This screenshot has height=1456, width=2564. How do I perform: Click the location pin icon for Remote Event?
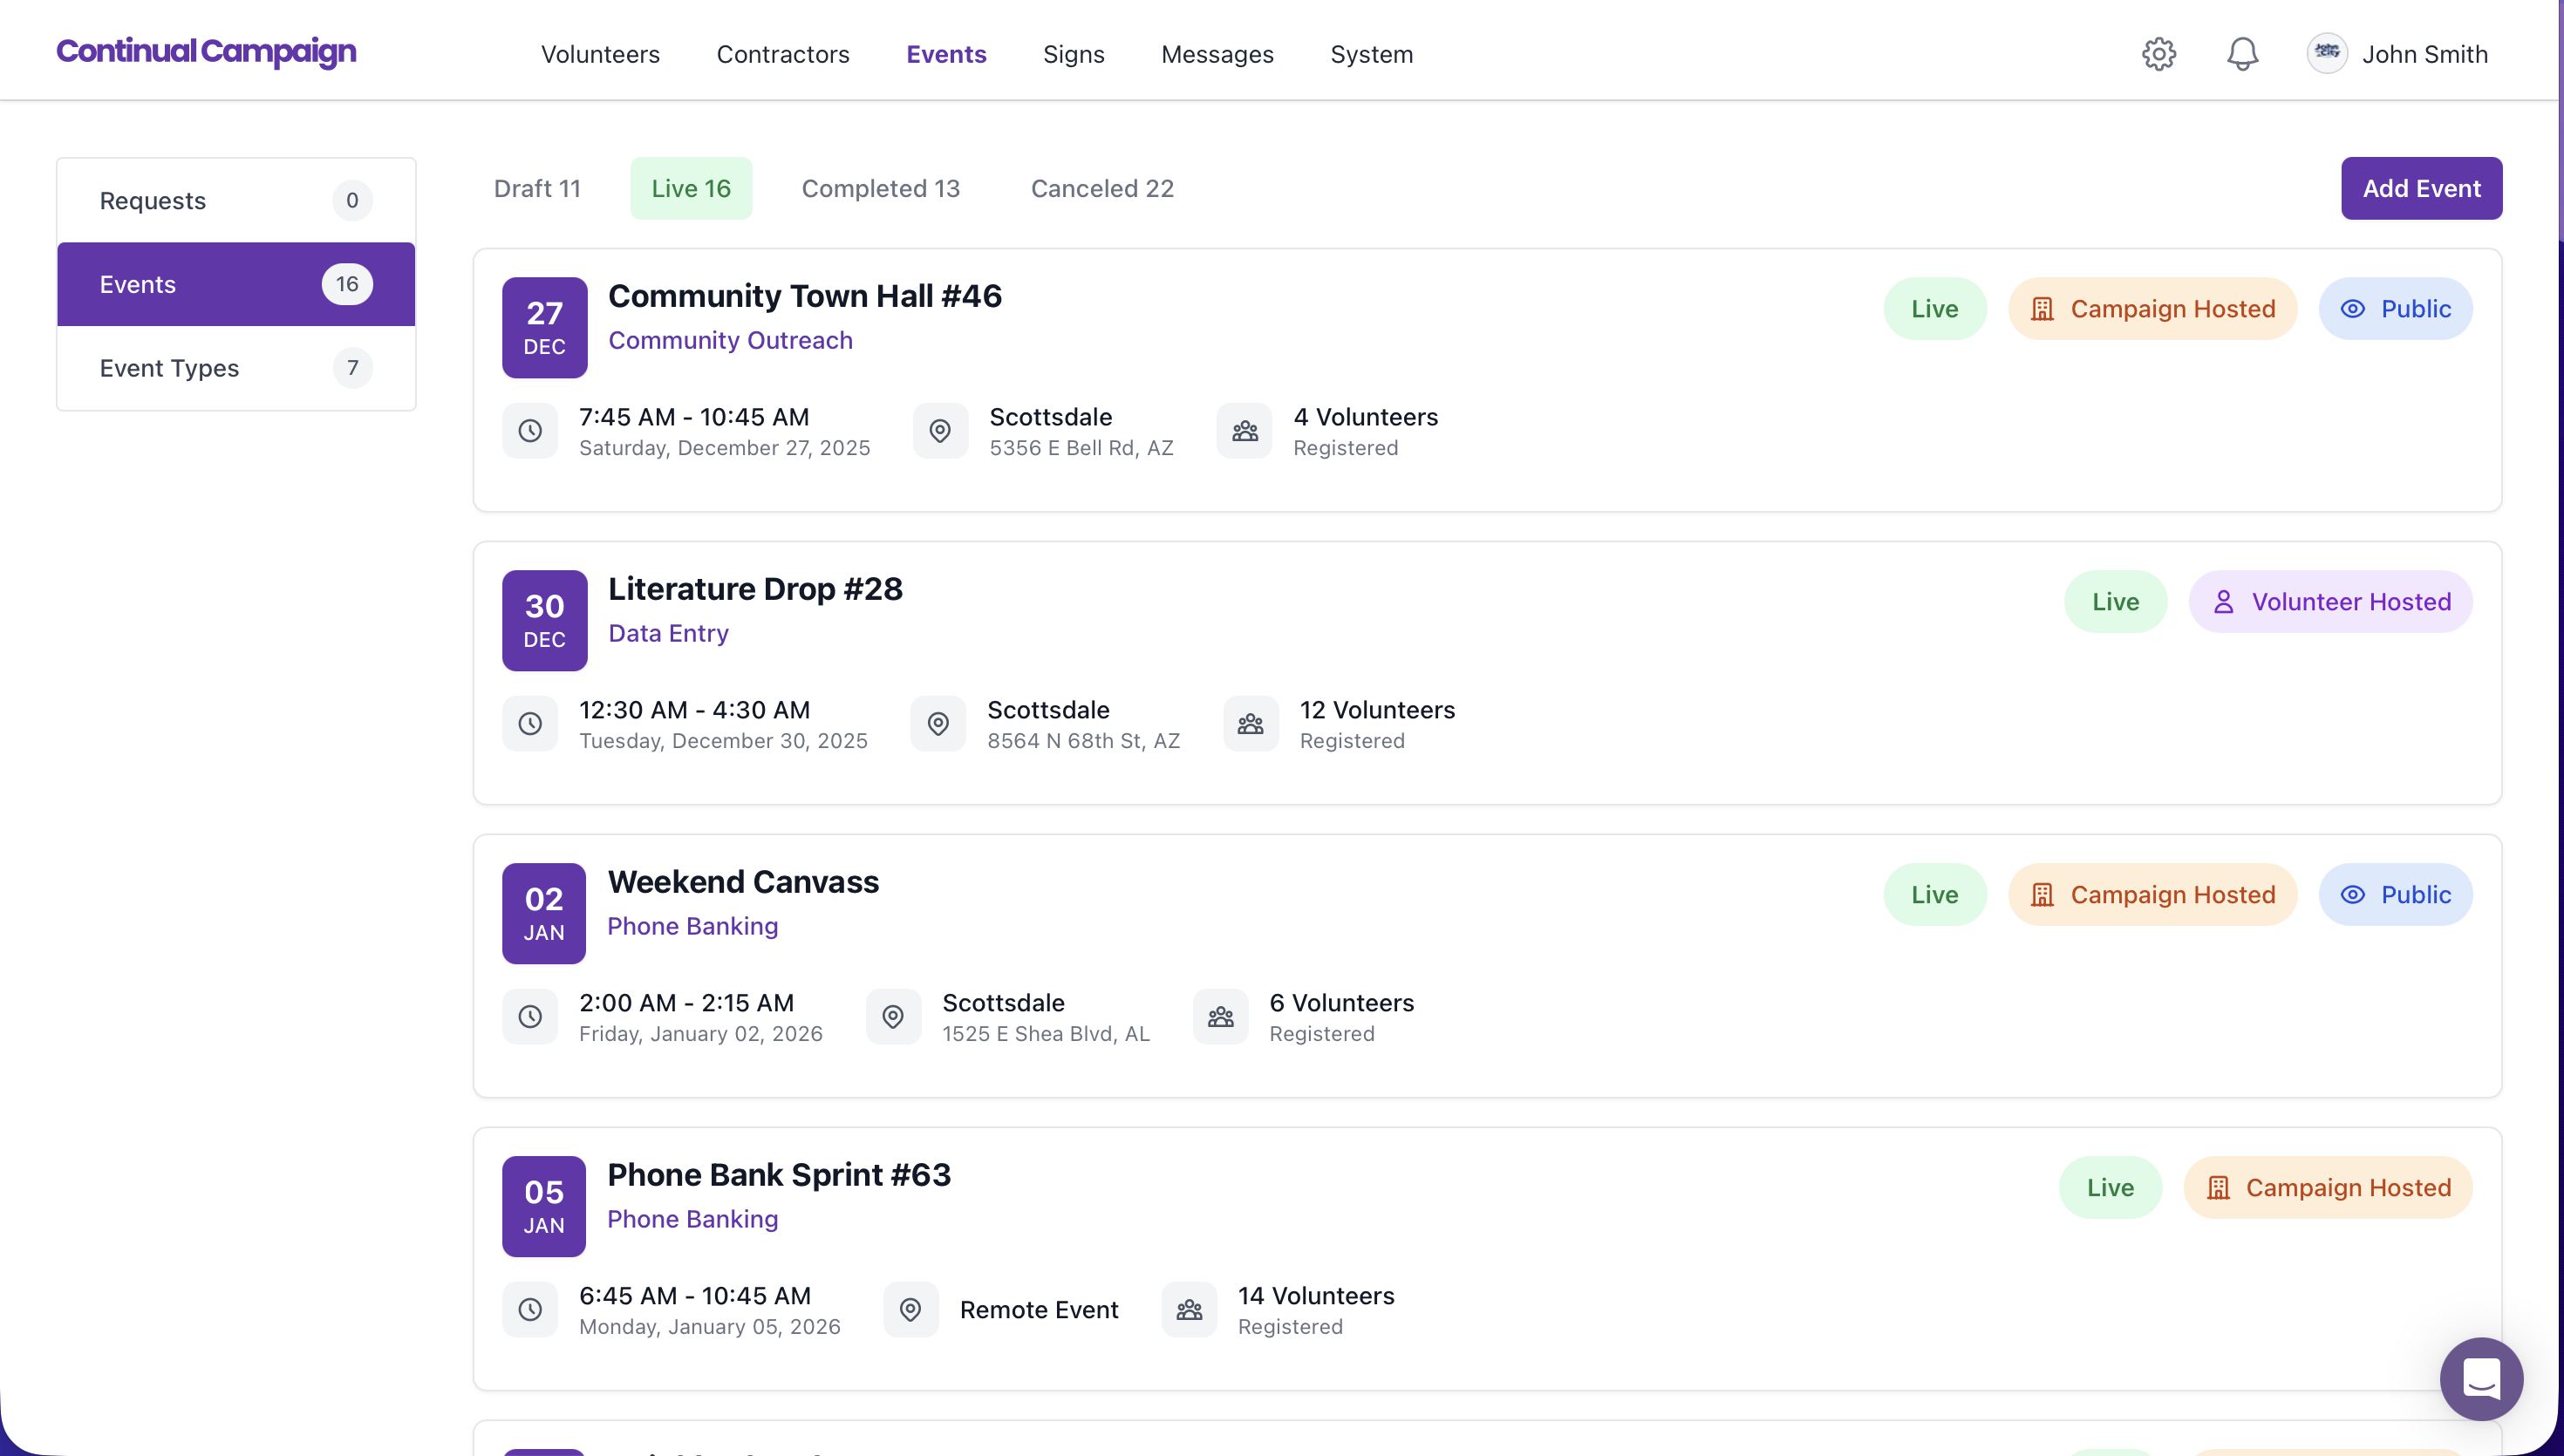click(x=910, y=1310)
